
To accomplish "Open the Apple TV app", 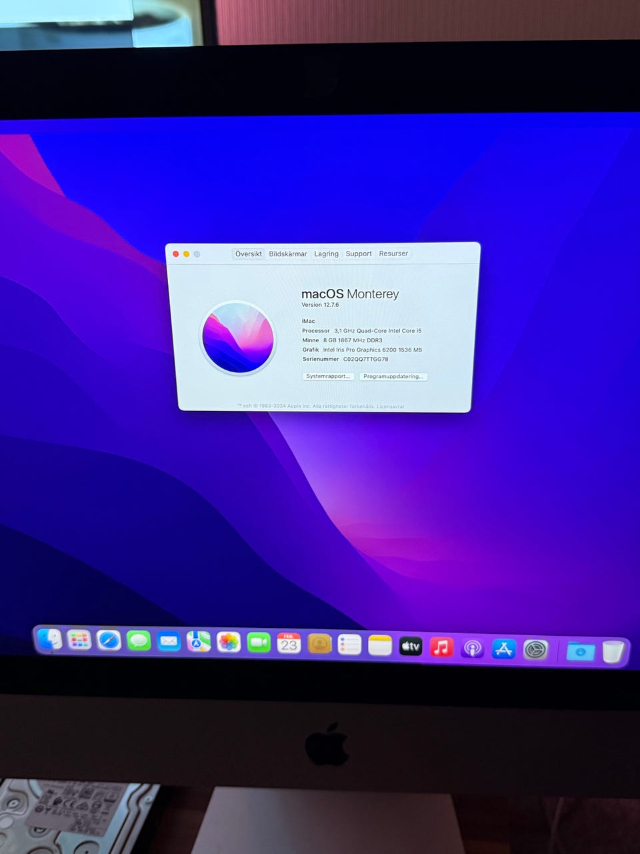I will pos(411,645).
